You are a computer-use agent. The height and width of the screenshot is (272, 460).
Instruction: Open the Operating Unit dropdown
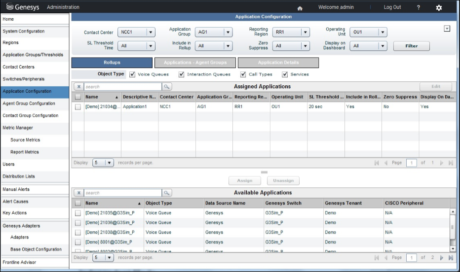(x=369, y=32)
